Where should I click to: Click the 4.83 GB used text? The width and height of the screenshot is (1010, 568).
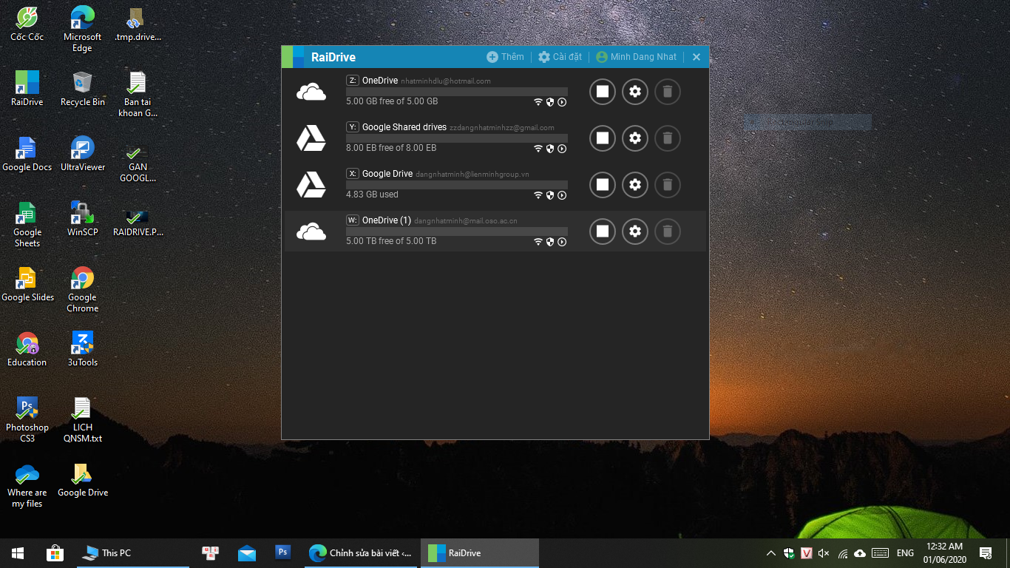(x=372, y=195)
